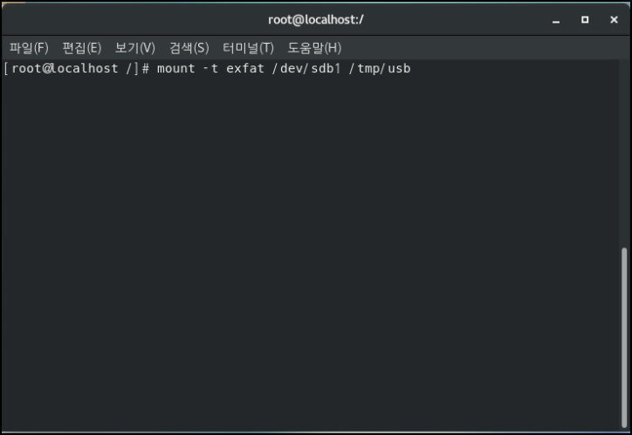Open the 편집(E) menu
Screen dimensions: 632x435
coord(82,48)
